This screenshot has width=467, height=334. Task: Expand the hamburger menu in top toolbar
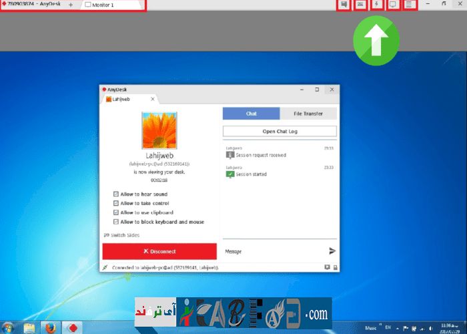409,5
